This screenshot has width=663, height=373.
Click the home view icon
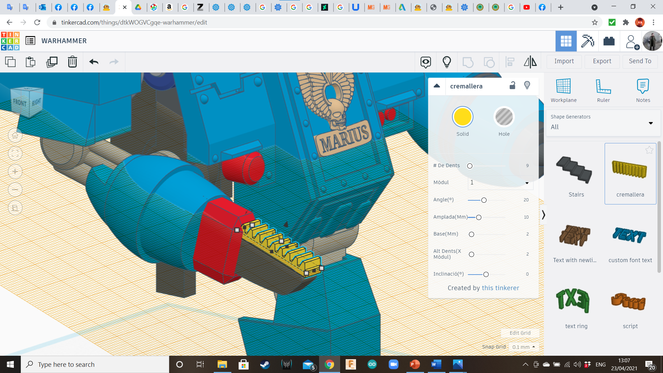[x=15, y=135]
